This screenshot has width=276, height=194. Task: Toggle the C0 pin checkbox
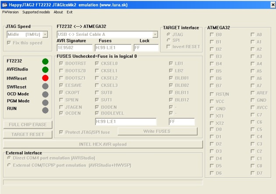coord(253,166)
